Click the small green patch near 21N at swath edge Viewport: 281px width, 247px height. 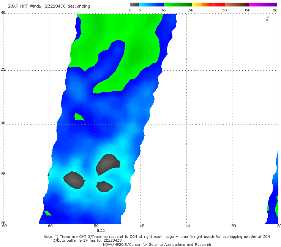tap(48, 213)
